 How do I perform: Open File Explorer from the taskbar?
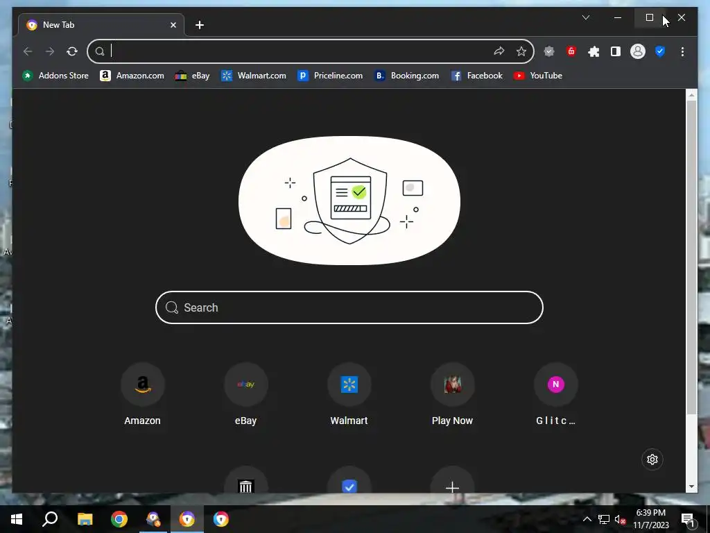point(85,519)
